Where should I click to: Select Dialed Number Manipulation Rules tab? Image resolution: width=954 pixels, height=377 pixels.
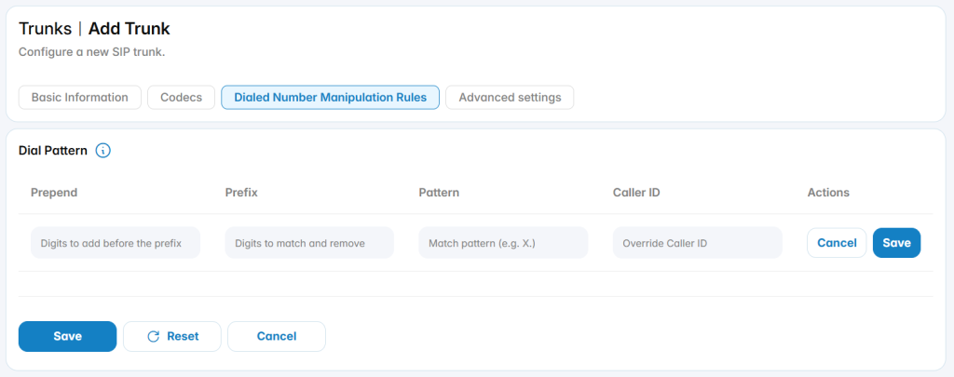click(x=331, y=98)
